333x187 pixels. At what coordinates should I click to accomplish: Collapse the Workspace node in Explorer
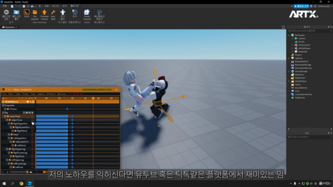click(x=289, y=35)
